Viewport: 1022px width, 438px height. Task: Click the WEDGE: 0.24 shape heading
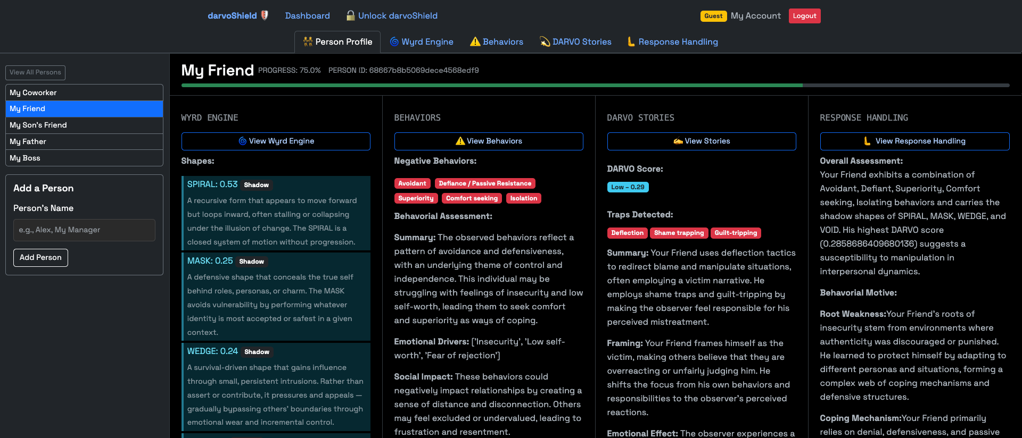pyautogui.click(x=212, y=351)
